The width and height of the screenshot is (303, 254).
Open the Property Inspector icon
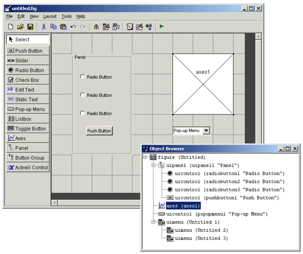(139, 26)
